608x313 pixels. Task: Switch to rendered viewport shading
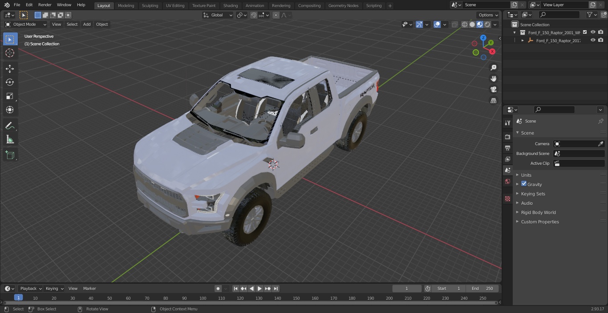coord(487,24)
